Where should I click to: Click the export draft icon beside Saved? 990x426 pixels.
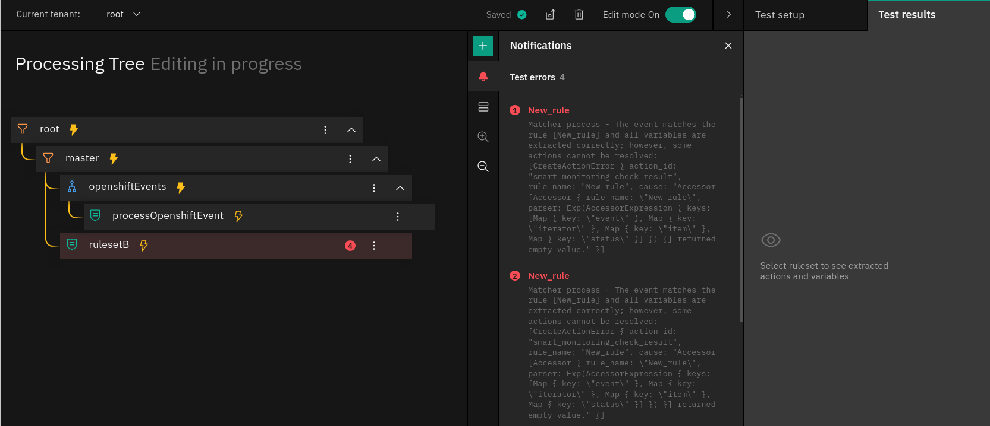550,15
